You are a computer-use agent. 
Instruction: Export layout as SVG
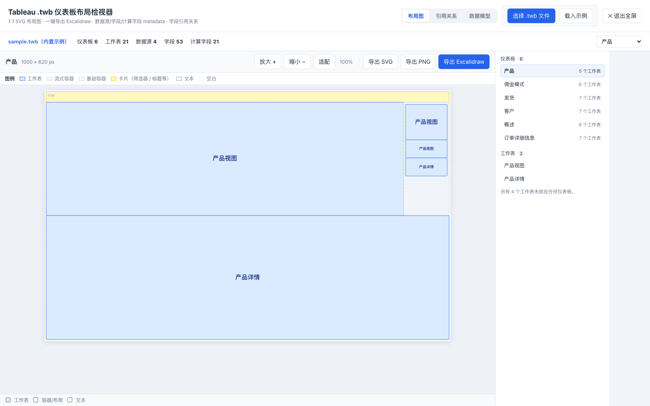[380, 62]
